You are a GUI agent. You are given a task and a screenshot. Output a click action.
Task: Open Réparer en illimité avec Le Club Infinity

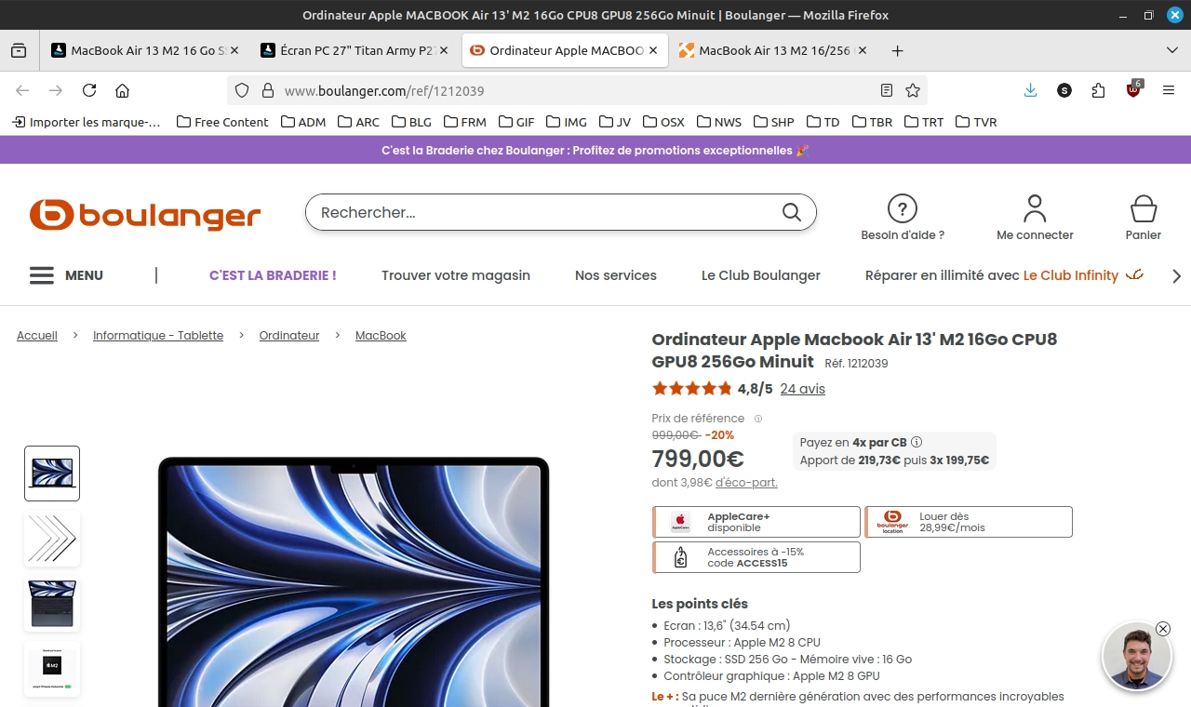point(1004,275)
